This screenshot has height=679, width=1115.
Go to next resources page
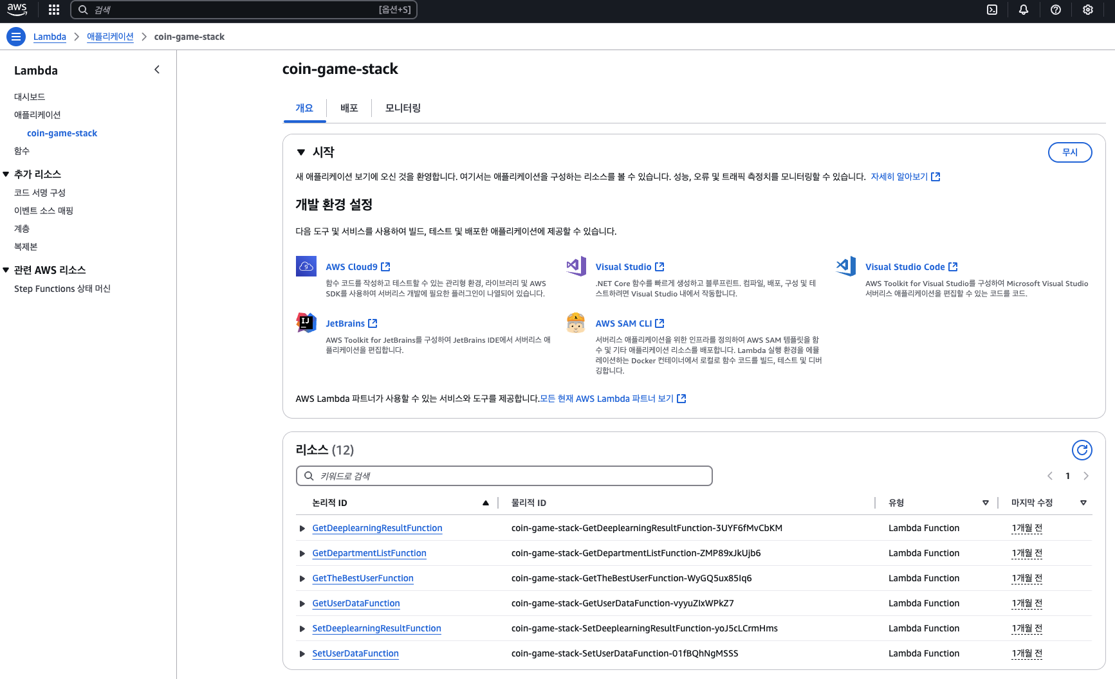[x=1086, y=476]
